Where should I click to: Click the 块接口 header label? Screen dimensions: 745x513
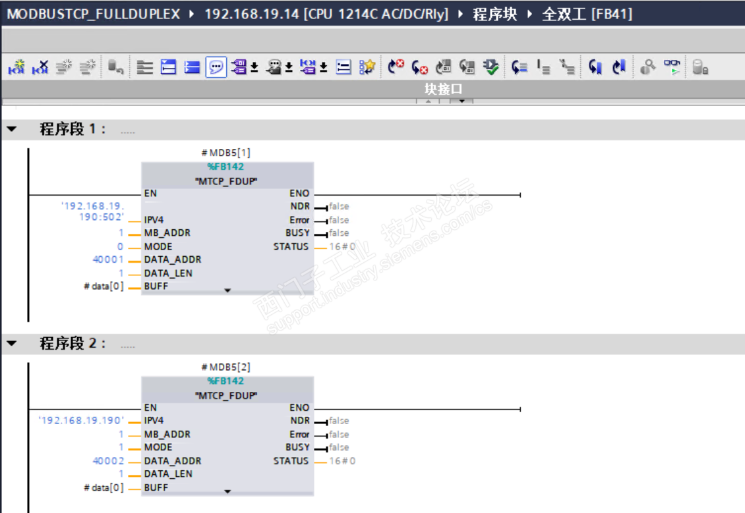click(443, 89)
